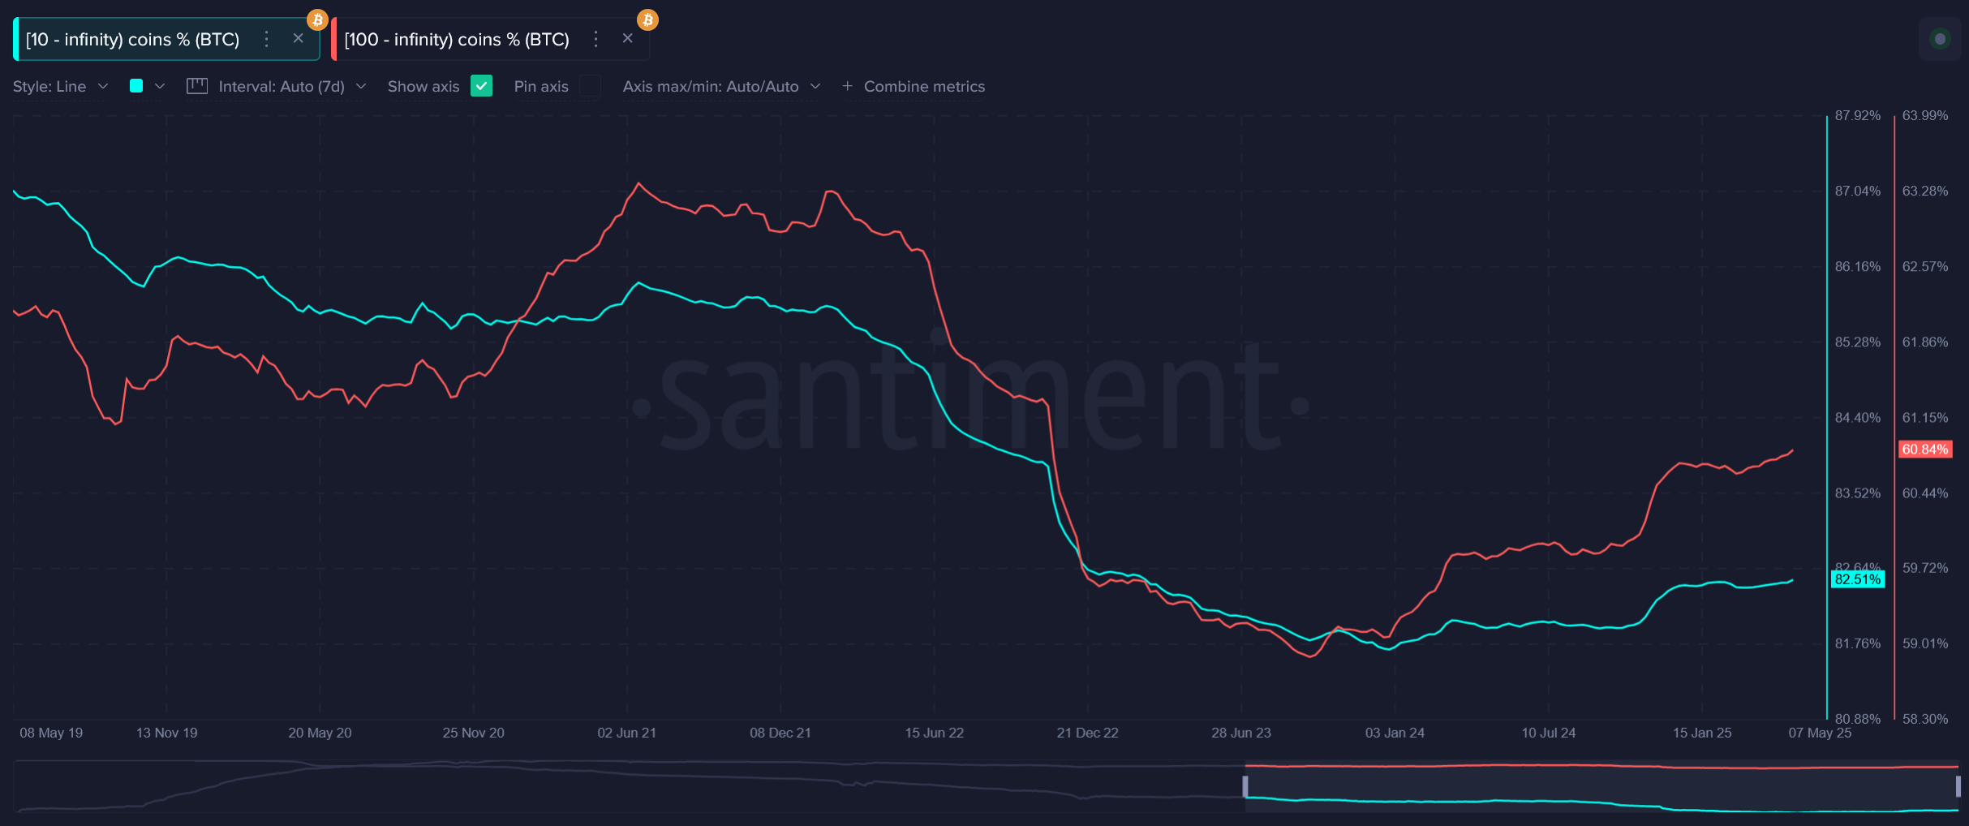Open options menu for [10 - infinity) coins metric
Viewport: 1969px width, 826px height.
tap(266, 38)
